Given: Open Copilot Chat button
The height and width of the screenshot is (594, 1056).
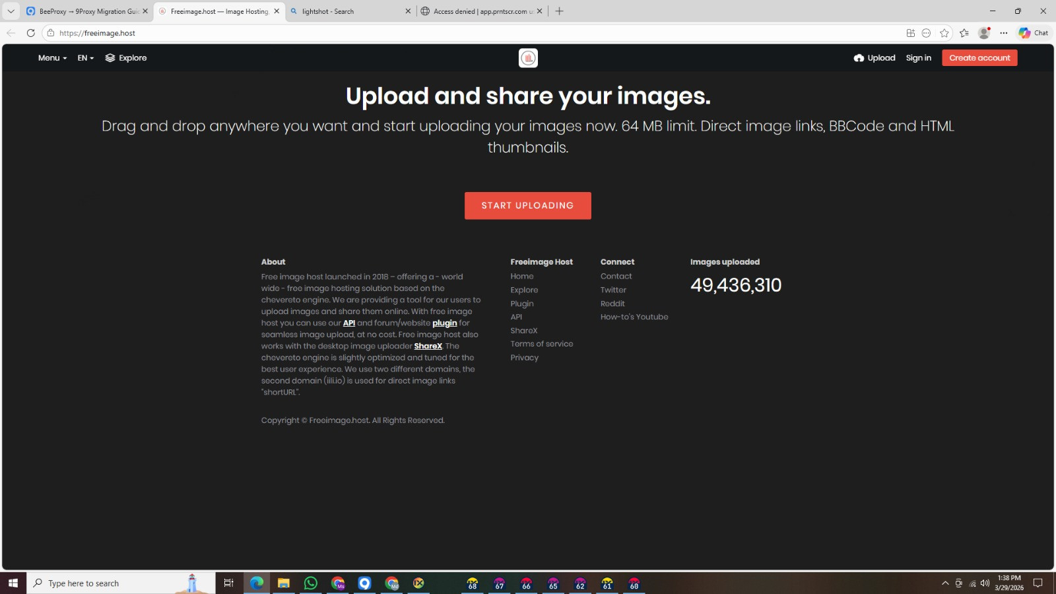Looking at the screenshot, I should pyautogui.click(x=1034, y=33).
